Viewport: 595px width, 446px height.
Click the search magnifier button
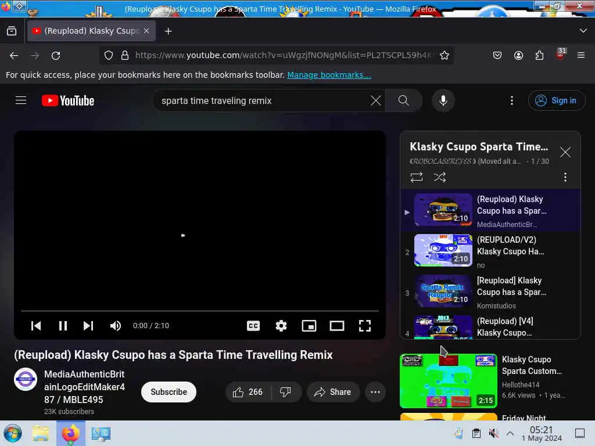403,100
